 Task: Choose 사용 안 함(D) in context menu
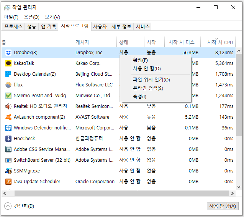click(x=155, y=68)
